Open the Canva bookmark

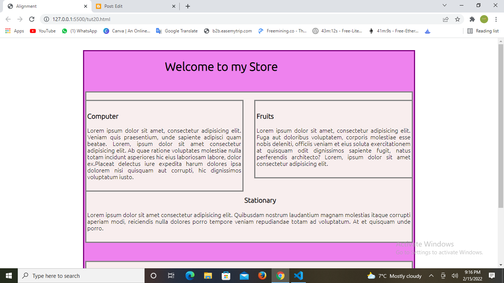tap(127, 31)
